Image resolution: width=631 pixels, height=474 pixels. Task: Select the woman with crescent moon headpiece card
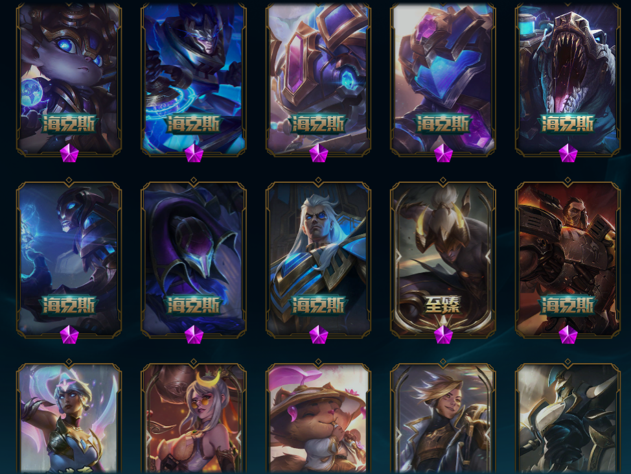194,417
